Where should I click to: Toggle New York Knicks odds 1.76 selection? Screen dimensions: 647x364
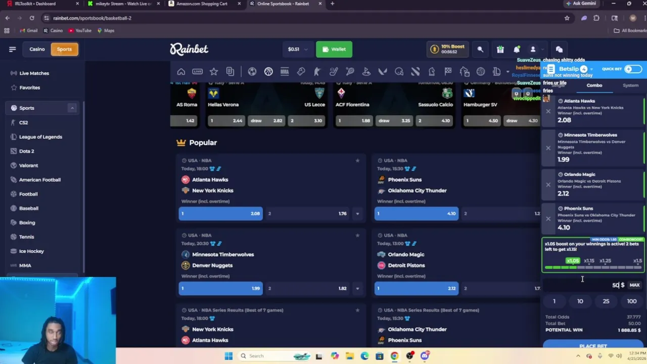point(308,213)
